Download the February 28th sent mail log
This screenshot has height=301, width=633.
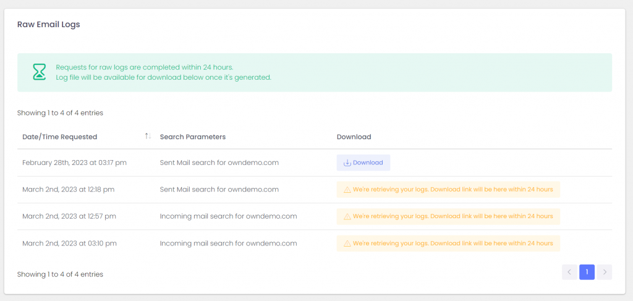(x=363, y=163)
